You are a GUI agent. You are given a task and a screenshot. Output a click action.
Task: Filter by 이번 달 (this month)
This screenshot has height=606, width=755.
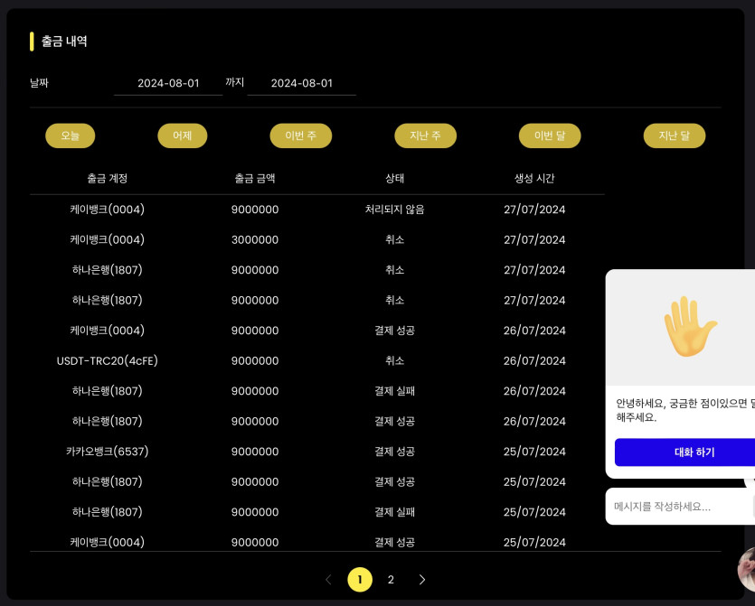click(550, 135)
